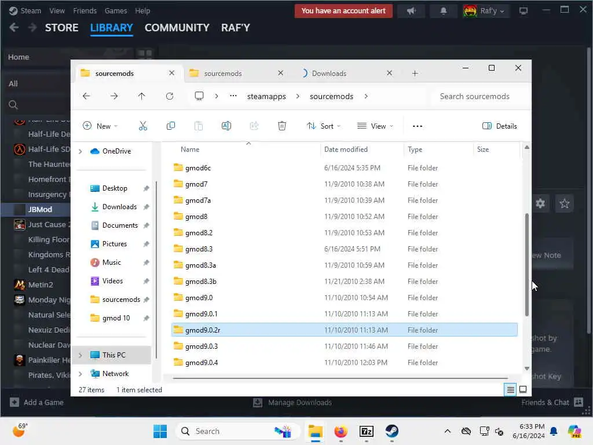Switch to large thumbnails view toggle in status bar
Viewport: 593px width, 445px height.
click(523, 390)
